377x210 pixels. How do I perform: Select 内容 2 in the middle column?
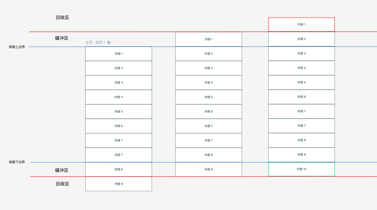pos(209,54)
